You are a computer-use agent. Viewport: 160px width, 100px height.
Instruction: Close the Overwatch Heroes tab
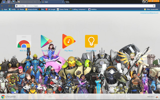tap(38, 2)
